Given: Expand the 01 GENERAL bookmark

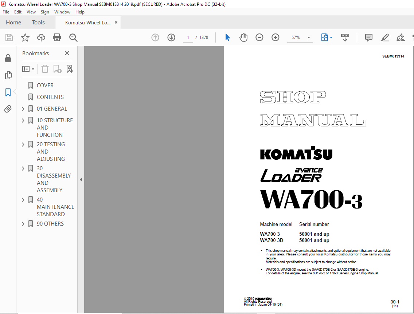Looking at the screenshot, I should tap(23, 109).
